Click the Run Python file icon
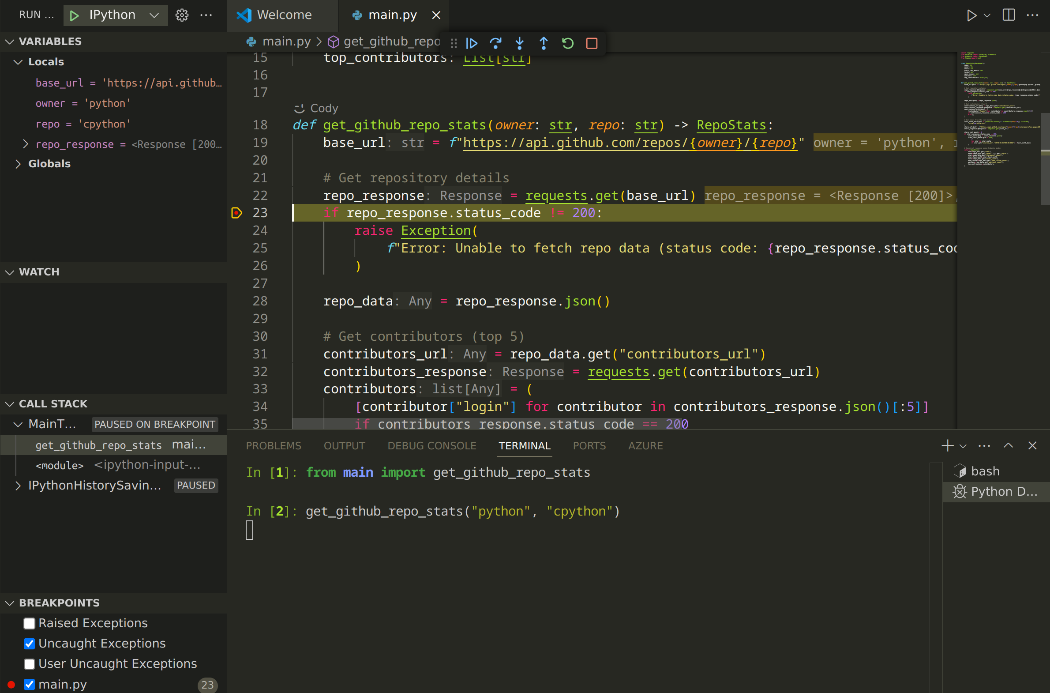Viewport: 1050px width, 693px height. [x=972, y=15]
